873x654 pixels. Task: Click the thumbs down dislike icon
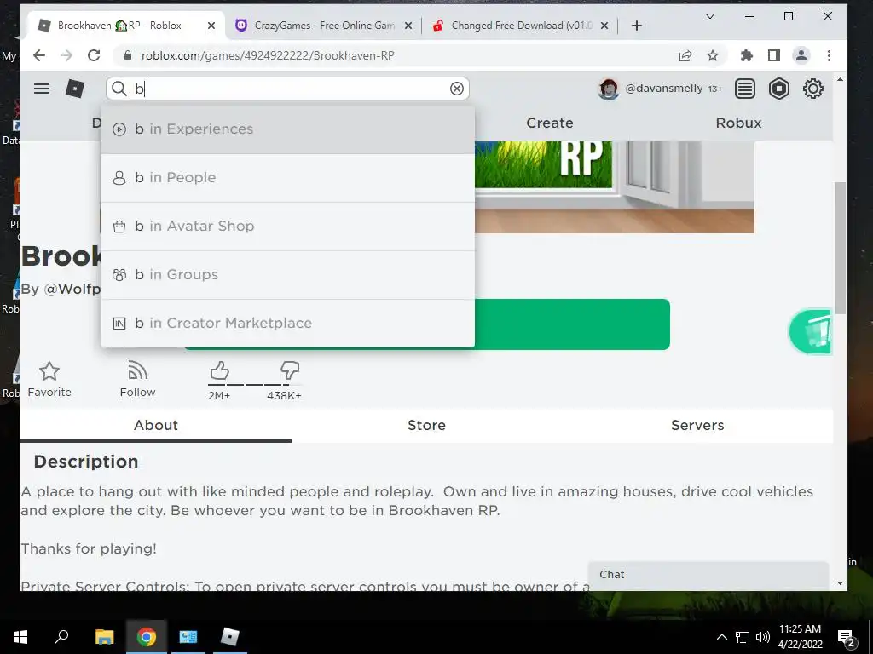290,370
